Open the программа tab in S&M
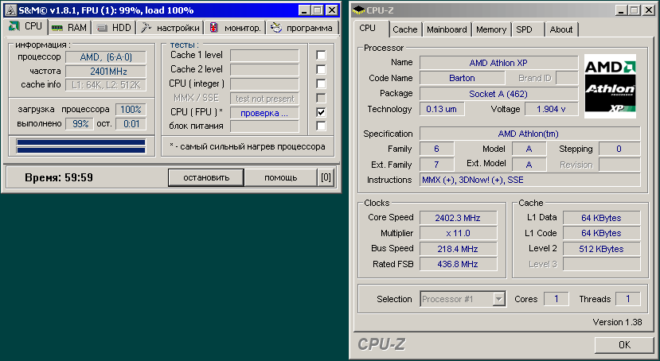The height and width of the screenshot is (361, 660). click(302, 28)
